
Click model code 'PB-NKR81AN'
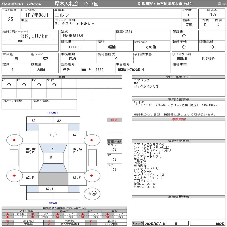(73, 36)
